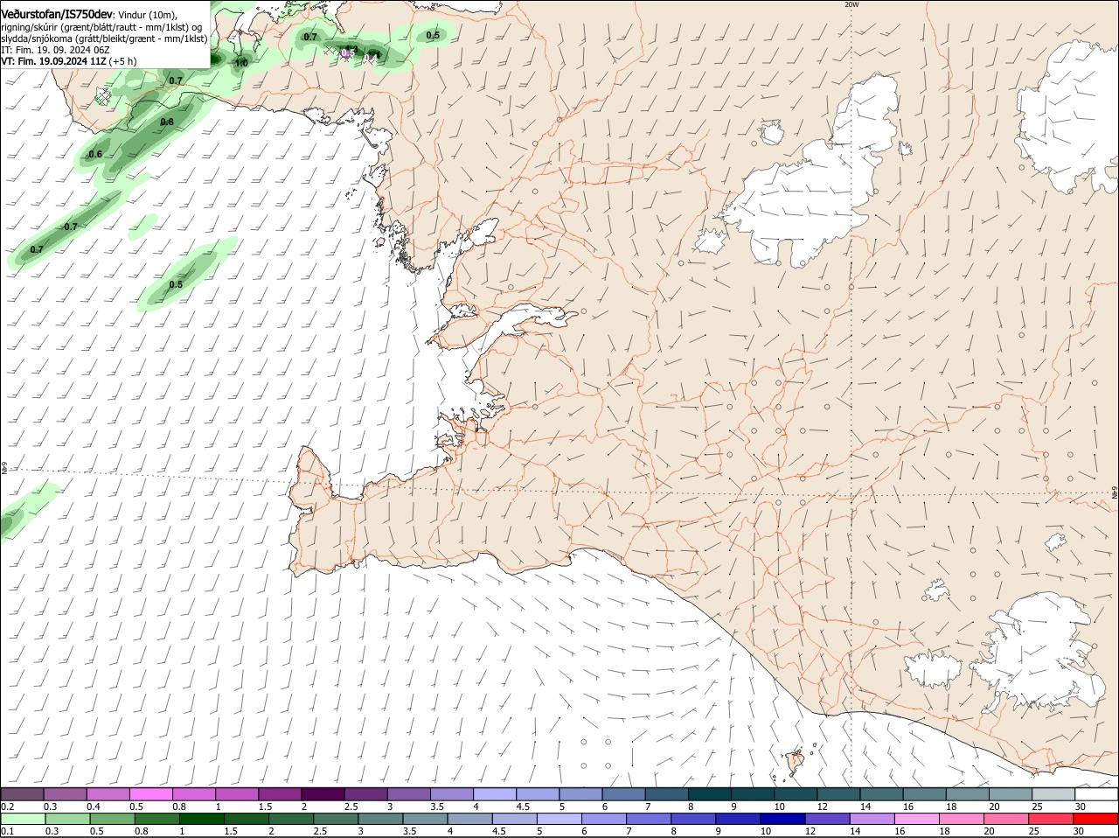Click the white swatch at the end of the upper legend row
Image resolution: width=1119 pixels, height=838 pixels.
1096,794
